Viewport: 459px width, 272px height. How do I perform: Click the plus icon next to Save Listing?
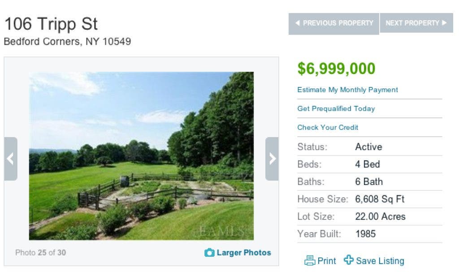pyautogui.click(x=349, y=260)
